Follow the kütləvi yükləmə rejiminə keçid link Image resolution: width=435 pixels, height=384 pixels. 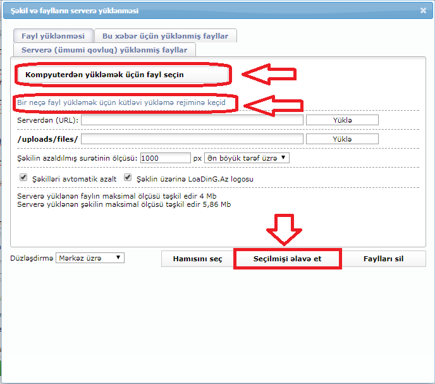pos(121,102)
